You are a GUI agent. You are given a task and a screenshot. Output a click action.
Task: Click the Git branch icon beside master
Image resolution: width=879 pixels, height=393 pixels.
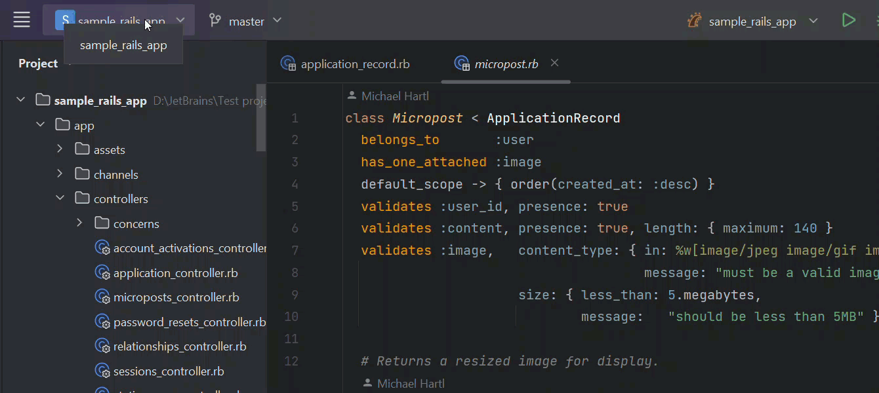coord(215,21)
